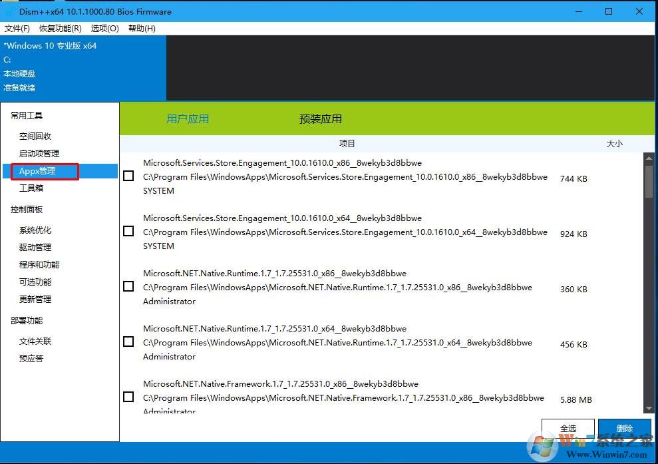Check NET.Native.Runtime x86 package checkbox

click(x=129, y=286)
